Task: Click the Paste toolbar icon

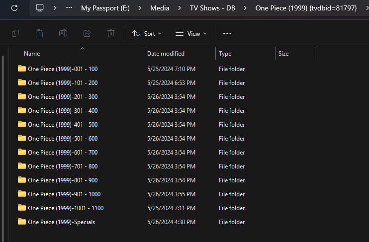Action: pyautogui.click(x=39, y=33)
